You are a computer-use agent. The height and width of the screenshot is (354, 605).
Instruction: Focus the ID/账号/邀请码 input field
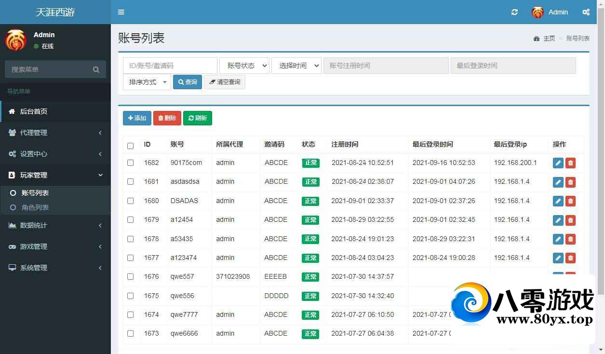click(170, 66)
